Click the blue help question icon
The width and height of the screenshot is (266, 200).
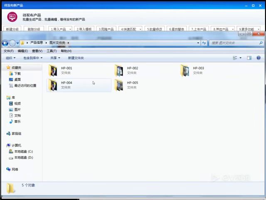(x=259, y=58)
